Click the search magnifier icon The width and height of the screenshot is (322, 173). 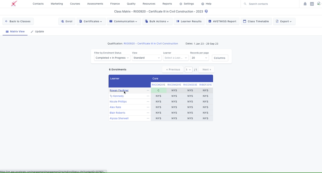(x=245, y=4)
